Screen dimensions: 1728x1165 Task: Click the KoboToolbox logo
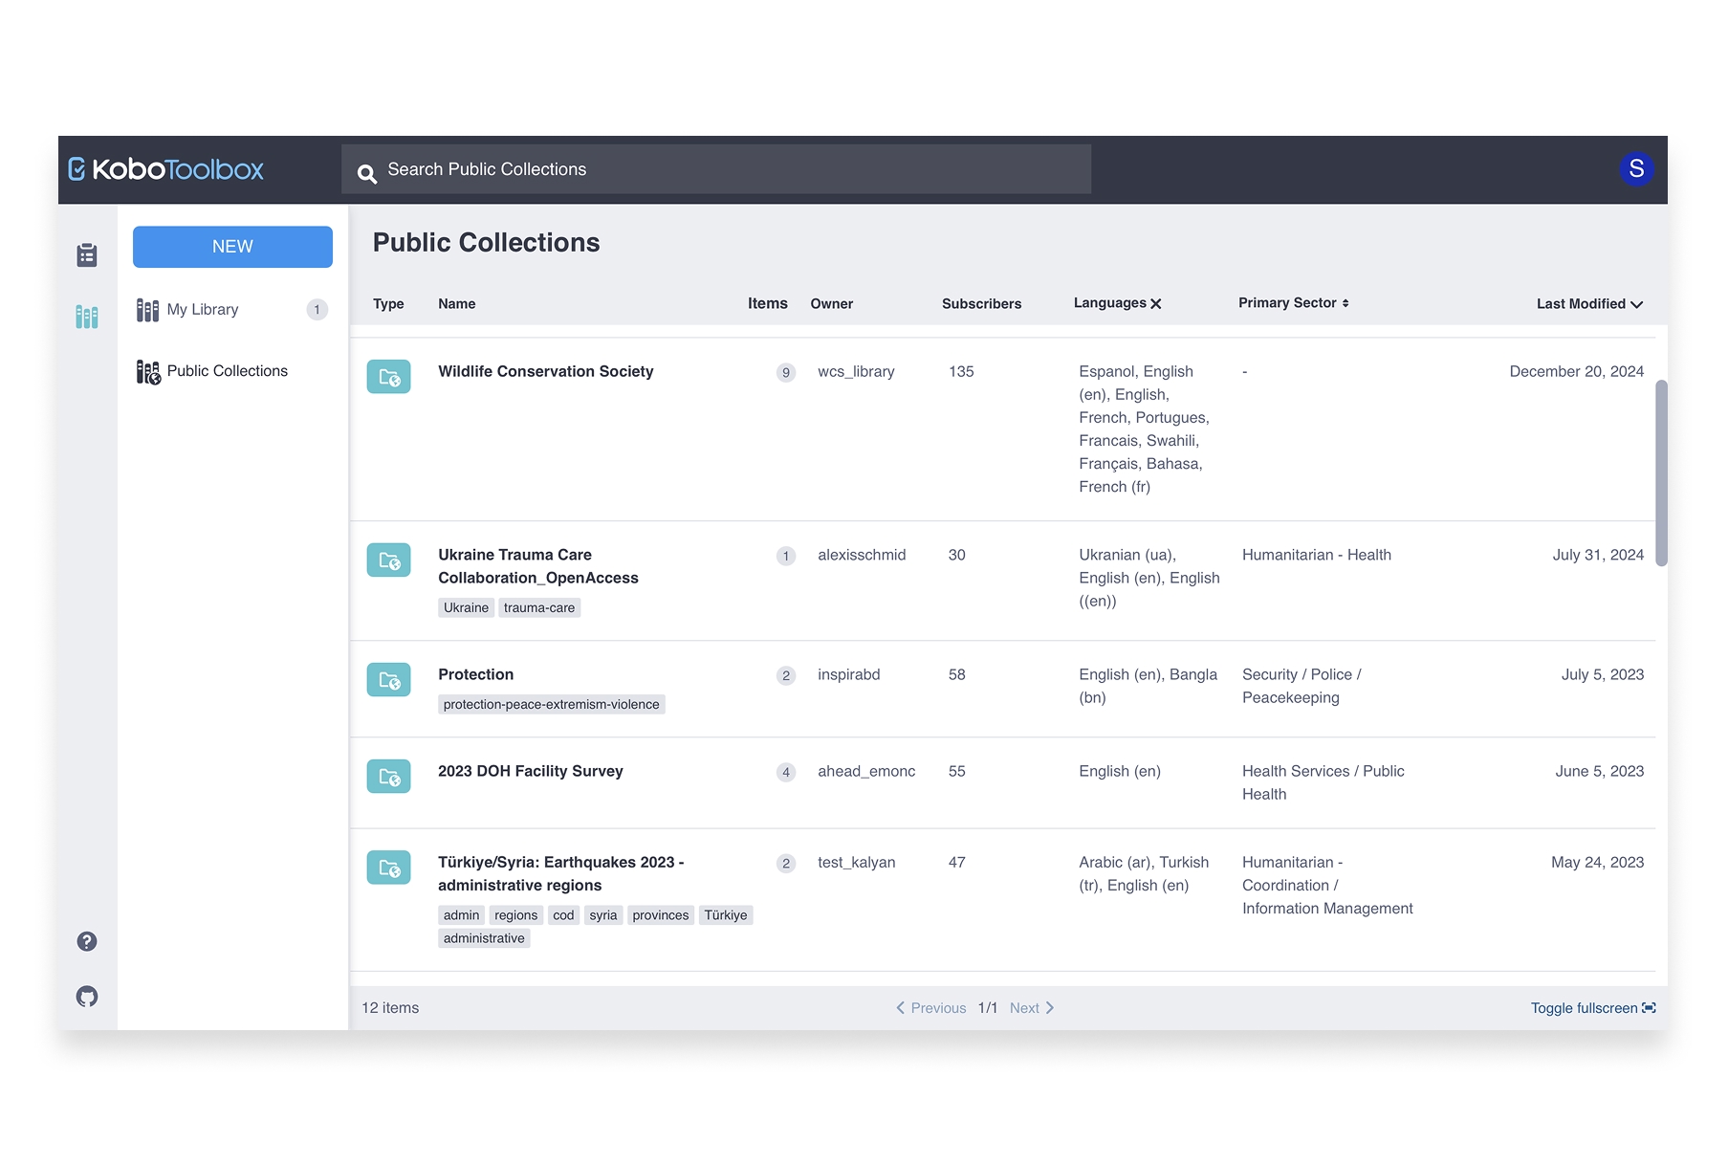pos(166,169)
